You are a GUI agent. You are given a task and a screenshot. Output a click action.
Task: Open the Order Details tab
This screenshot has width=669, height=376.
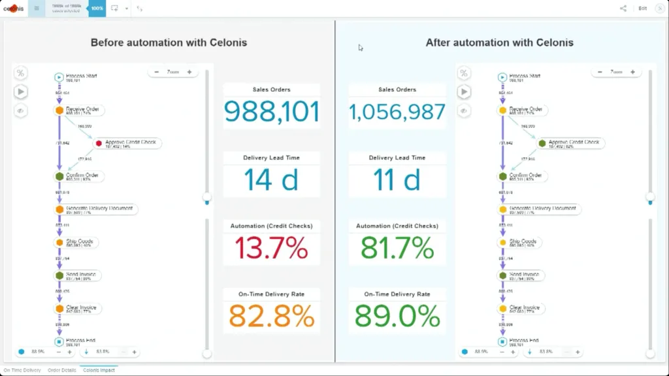[x=62, y=370]
